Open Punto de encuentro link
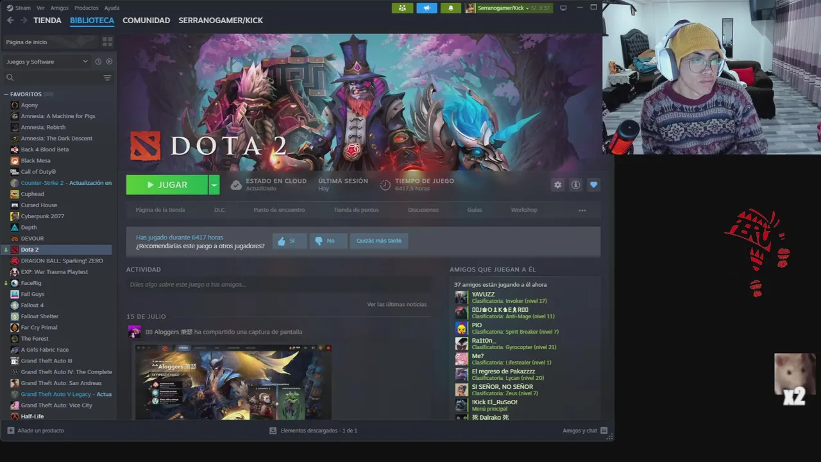 click(279, 210)
